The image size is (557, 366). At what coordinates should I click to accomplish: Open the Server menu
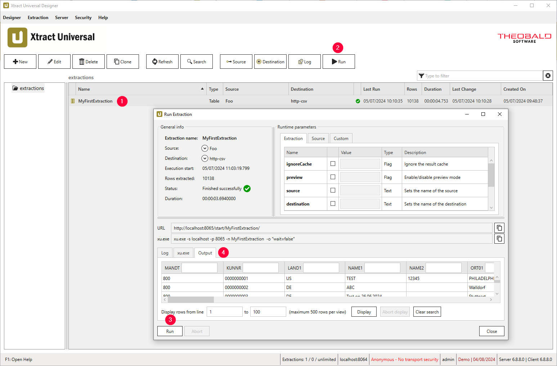pos(62,18)
